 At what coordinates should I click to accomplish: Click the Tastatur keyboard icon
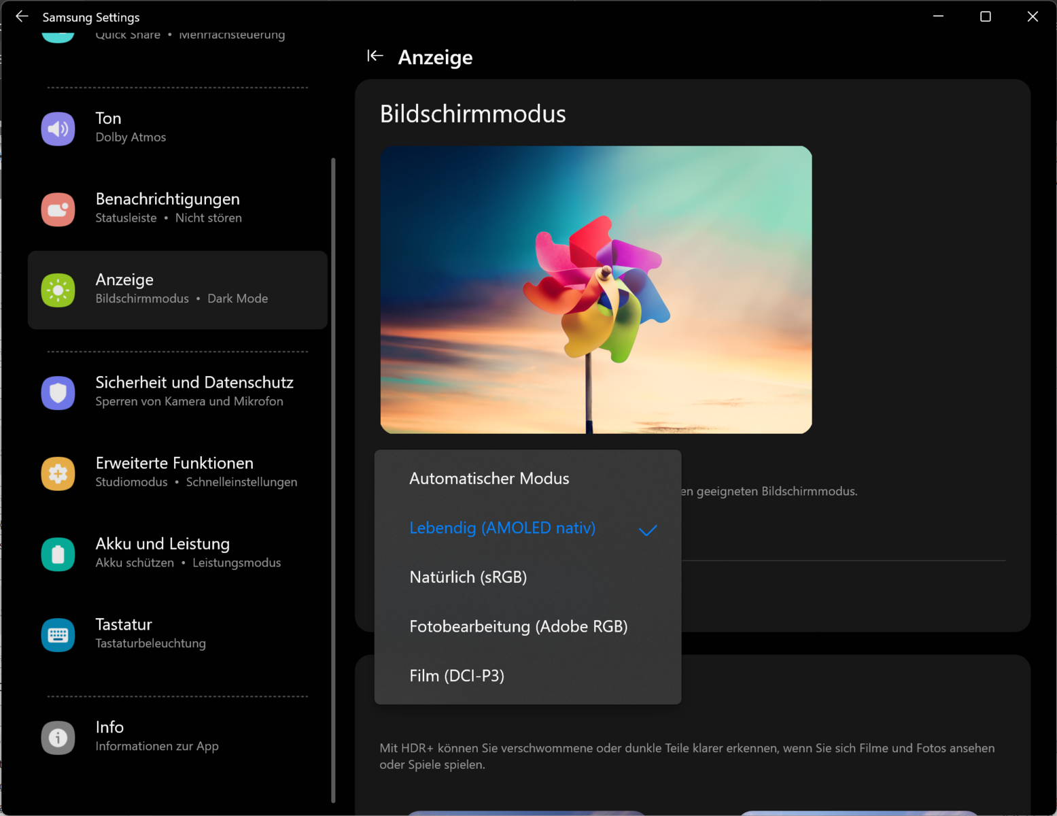point(58,635)
